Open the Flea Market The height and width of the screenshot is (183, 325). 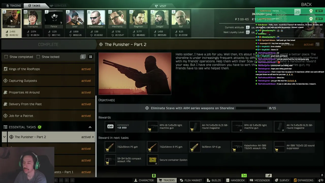click(x=191, y=180)
